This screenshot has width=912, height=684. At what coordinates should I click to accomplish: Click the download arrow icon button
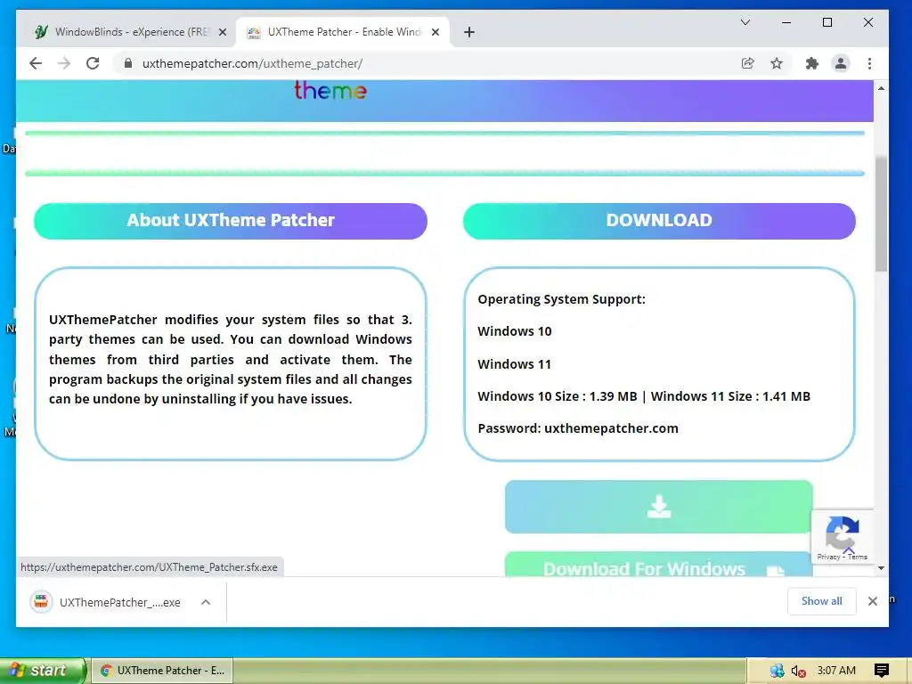click(659, 507)
